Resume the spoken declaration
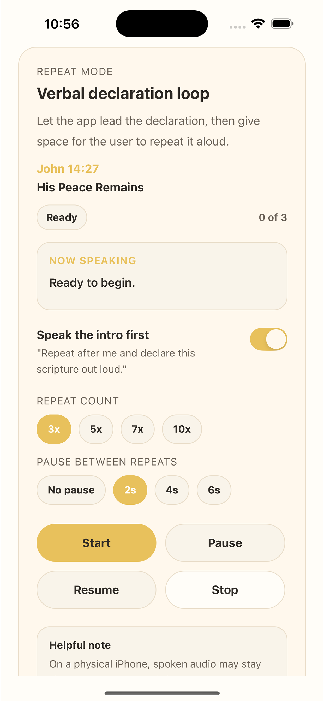324x701 pixels. click(96, 590)
